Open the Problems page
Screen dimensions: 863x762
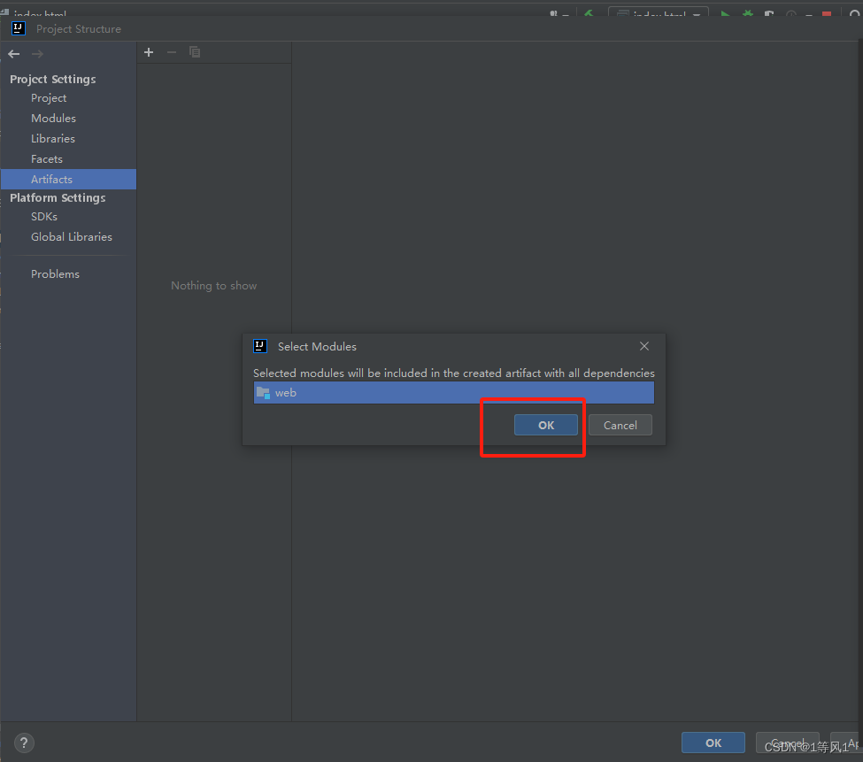point(68,274)
